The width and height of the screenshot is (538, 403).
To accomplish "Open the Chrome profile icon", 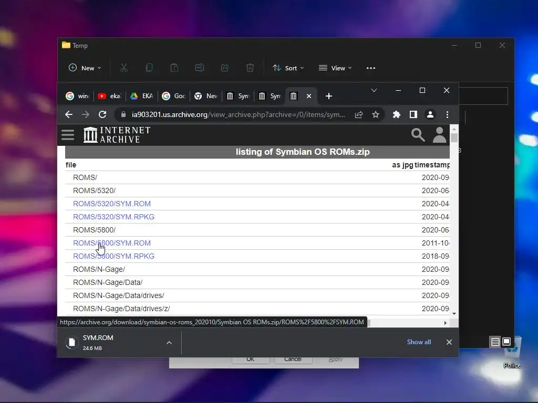I will pyautogui.click(x=430, y=114).
